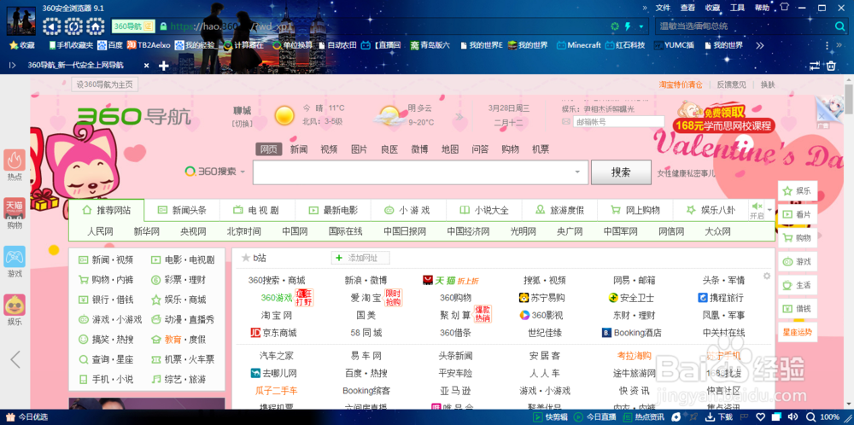Open 热点资讯 in status bar
This screenshot has height=425, width=854.
(644, 416)
